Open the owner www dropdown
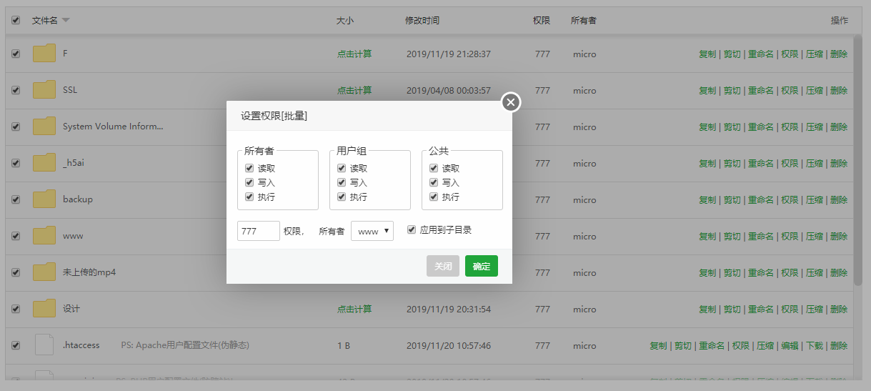This screenshot has height=391, width=871. tap(372, 231)
